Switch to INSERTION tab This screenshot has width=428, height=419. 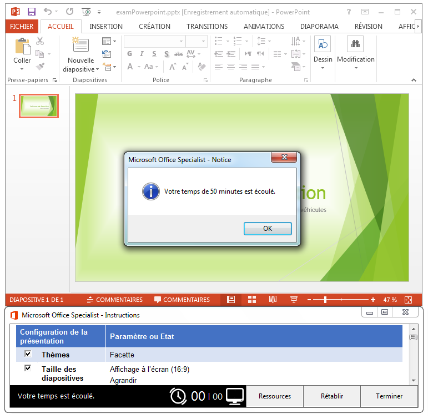106,27
